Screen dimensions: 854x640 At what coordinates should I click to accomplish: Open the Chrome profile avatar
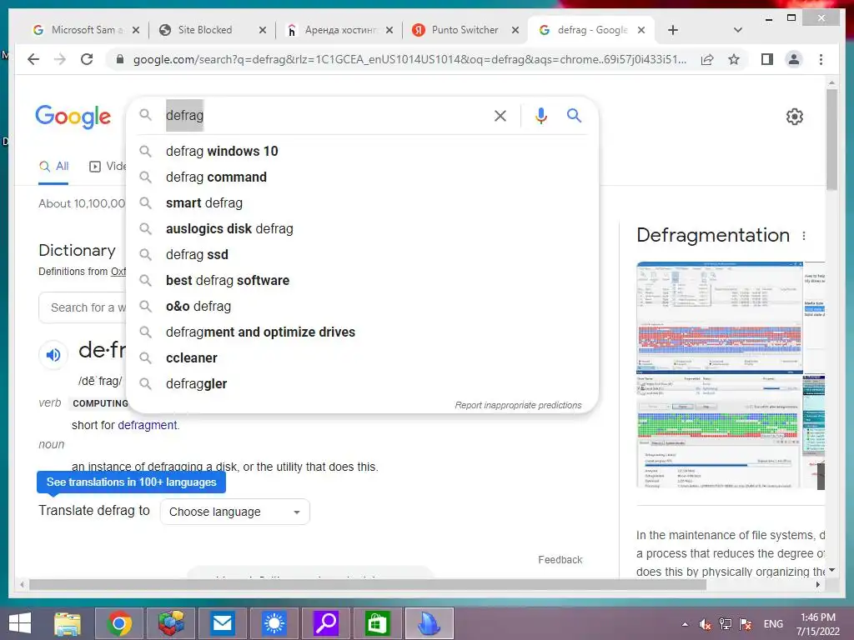[794, 59]
